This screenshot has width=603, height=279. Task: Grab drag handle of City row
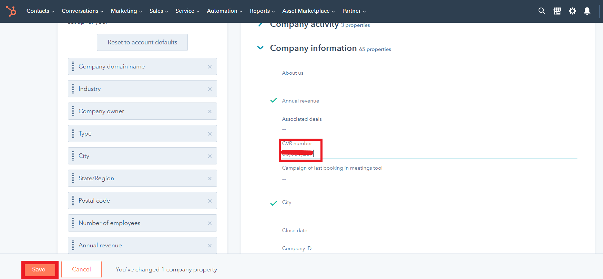click(73, 156)
